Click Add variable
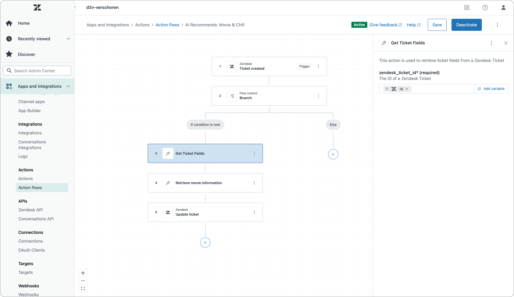Image resolution: width=514 pixels, height=297 pixels. 491,89
